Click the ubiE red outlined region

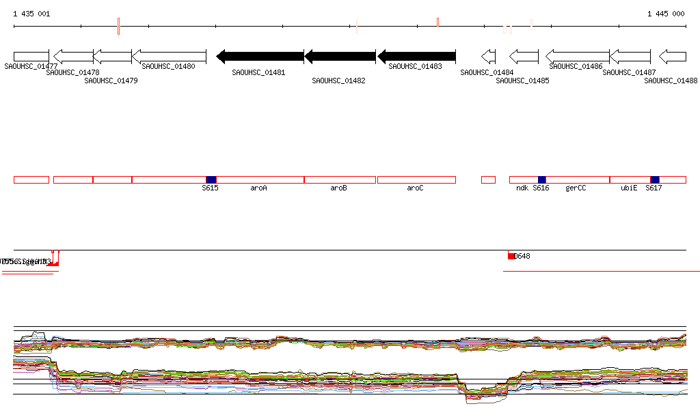click(630, 180)
